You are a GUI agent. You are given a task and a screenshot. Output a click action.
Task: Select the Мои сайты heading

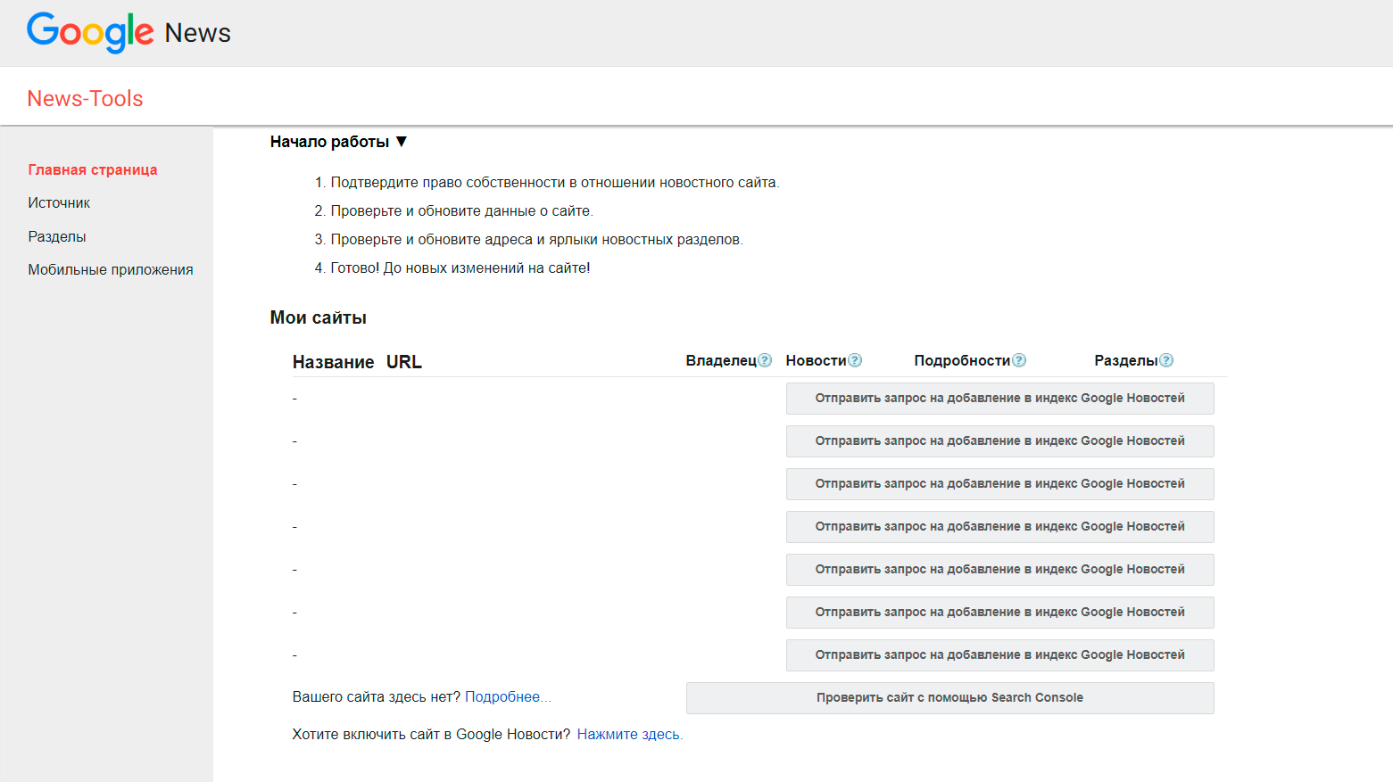(319, 317)
